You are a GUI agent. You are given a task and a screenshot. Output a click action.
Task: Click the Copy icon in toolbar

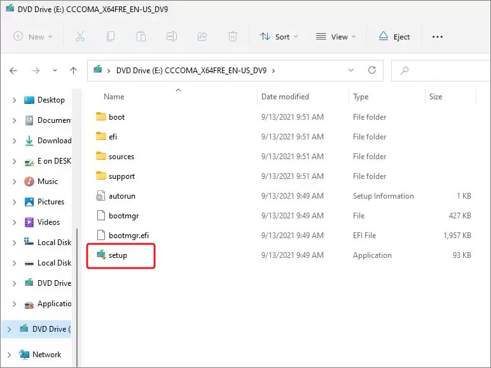pyautogui.click(x=111, y=37)
